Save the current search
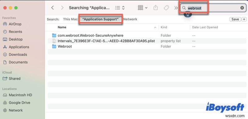This screenshot has width=248, height=119. [235, 19]
